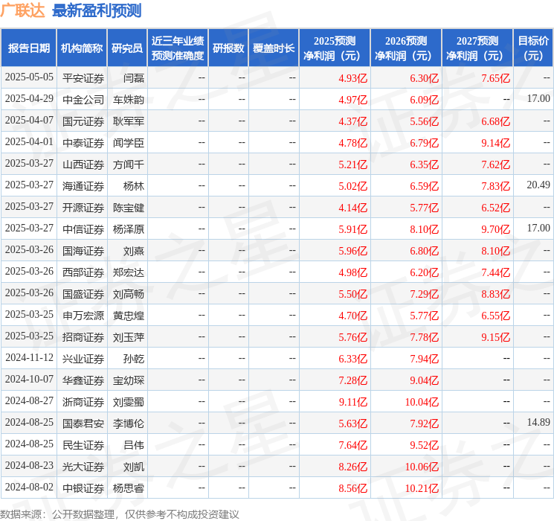Viewport: 554px width, 521px height.
Task: Click 平安证券 institution name
Action: (83, 78)
